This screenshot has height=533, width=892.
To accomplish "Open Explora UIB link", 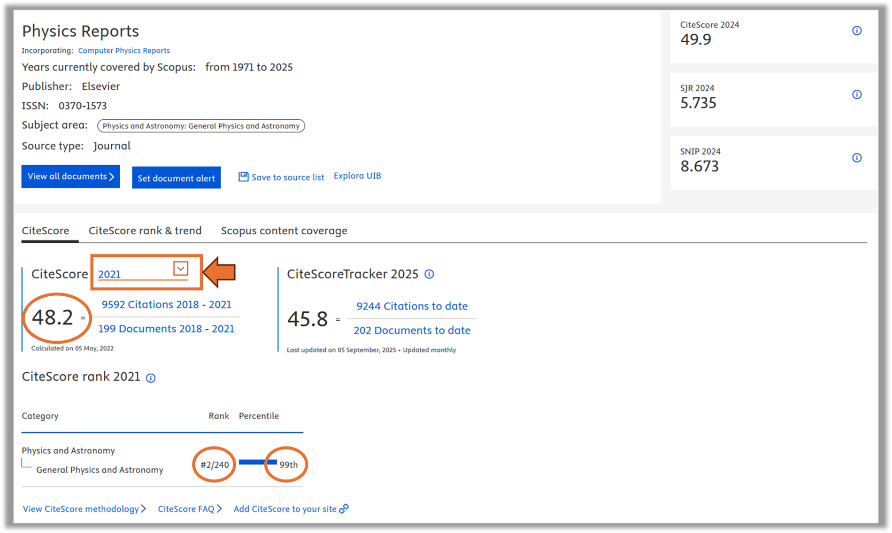I will [x=357, y=176].
